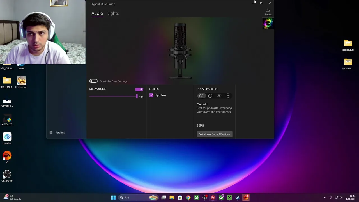The height and width of the screenshot is (202, 359).
Task: Select the goodbyed... desktop folder
Action: [348, 64]
